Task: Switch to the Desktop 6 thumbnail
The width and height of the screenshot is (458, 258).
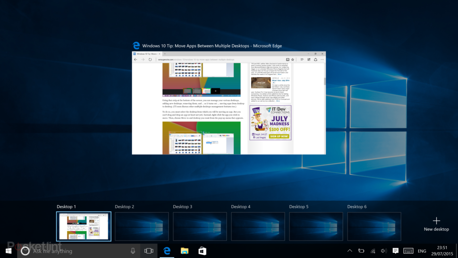Action: point(374,226)
